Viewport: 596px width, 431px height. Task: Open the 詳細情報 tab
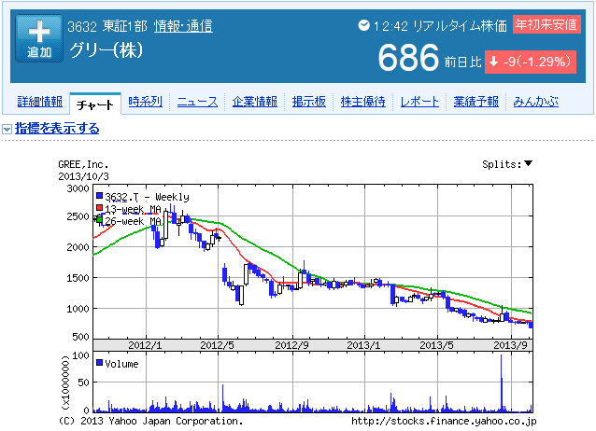[40, 102]
